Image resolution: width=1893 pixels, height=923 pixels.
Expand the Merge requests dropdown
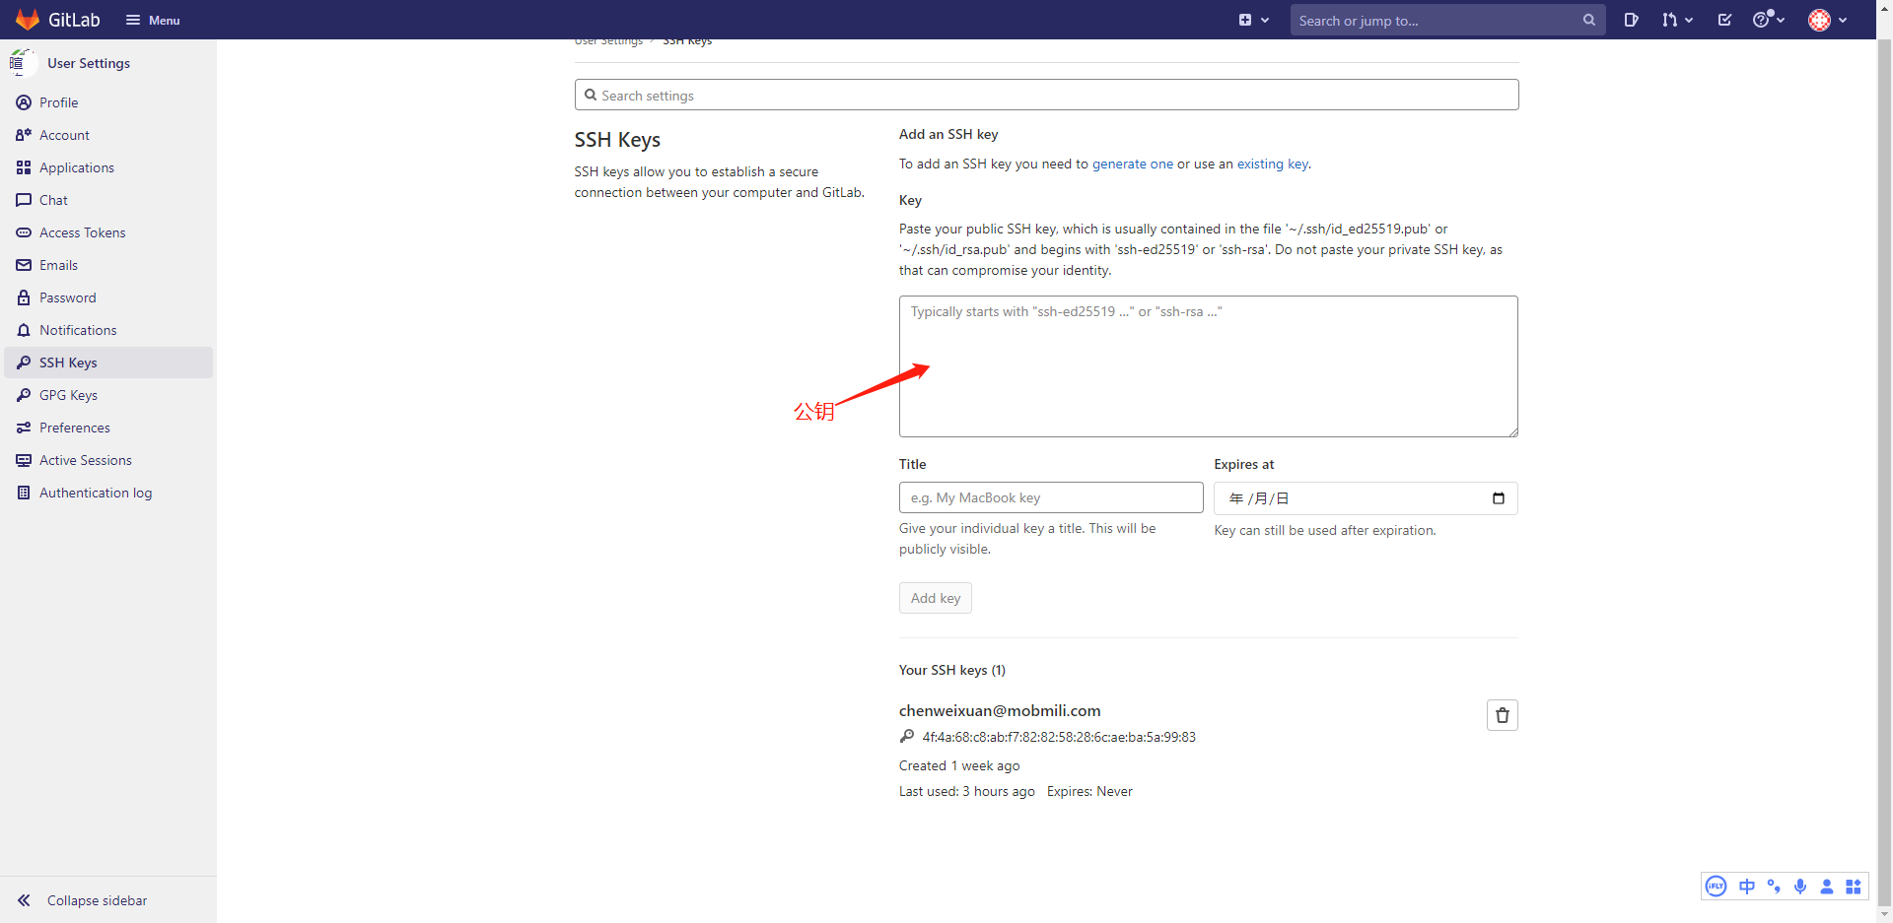(x=1677, y=20)
